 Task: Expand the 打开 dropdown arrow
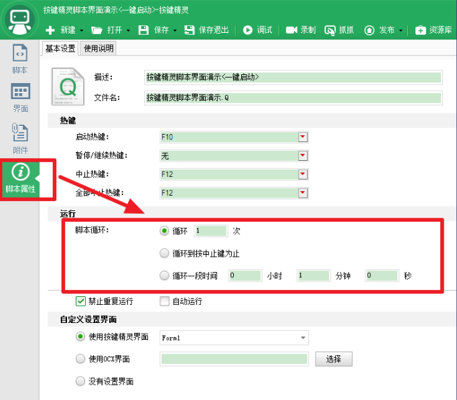click(128, 30)
